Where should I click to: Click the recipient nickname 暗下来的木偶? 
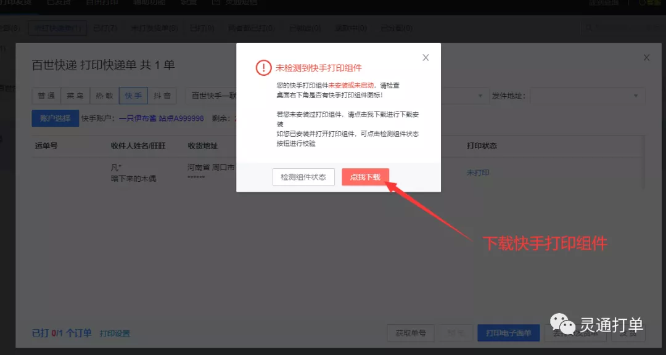(133, 179)
